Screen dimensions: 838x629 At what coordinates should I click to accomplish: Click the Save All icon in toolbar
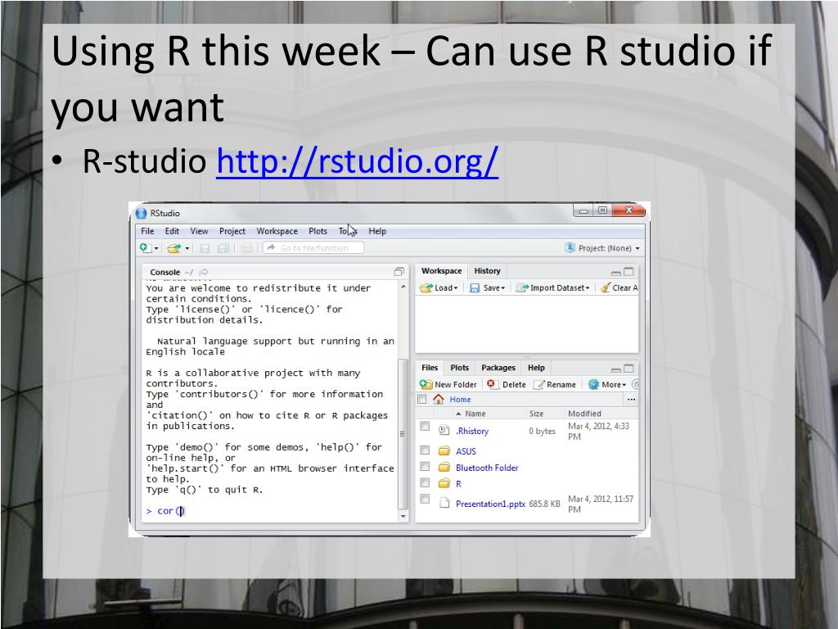[223, 248]
